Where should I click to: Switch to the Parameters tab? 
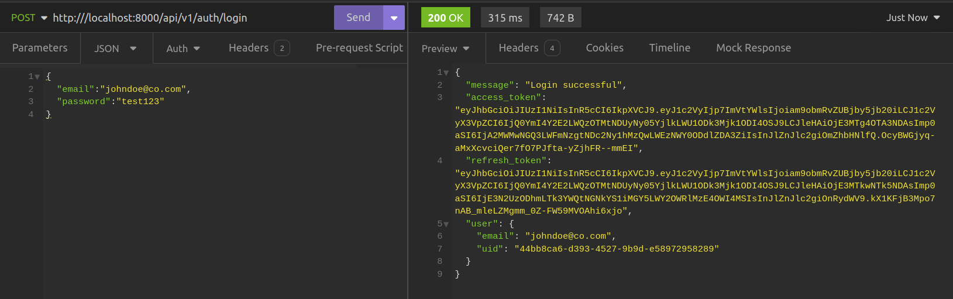click(40, 48)
